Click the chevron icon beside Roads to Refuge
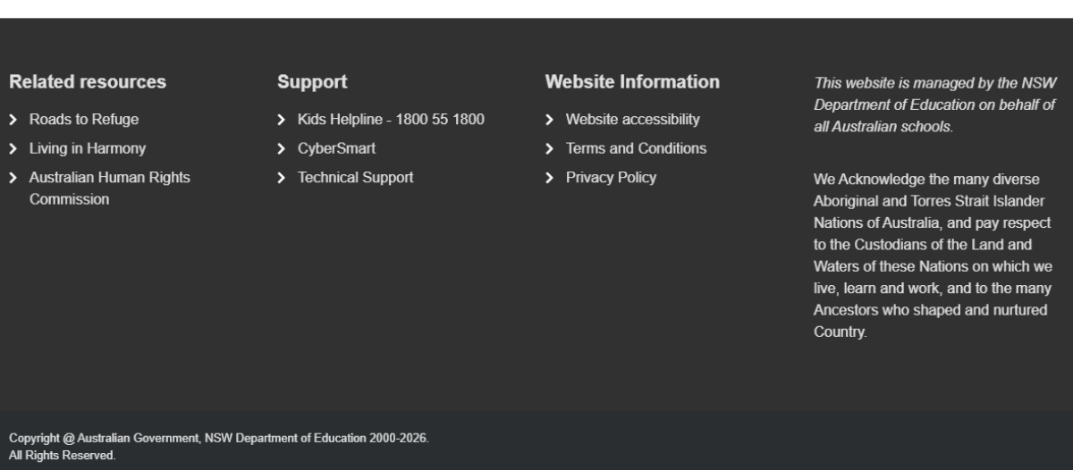 coord(13,120)
